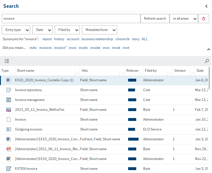This screenshot has width=212, height=173.
Task: Click suggestion 'indic'
Action: pyautogui.click(x=33, y=48)
